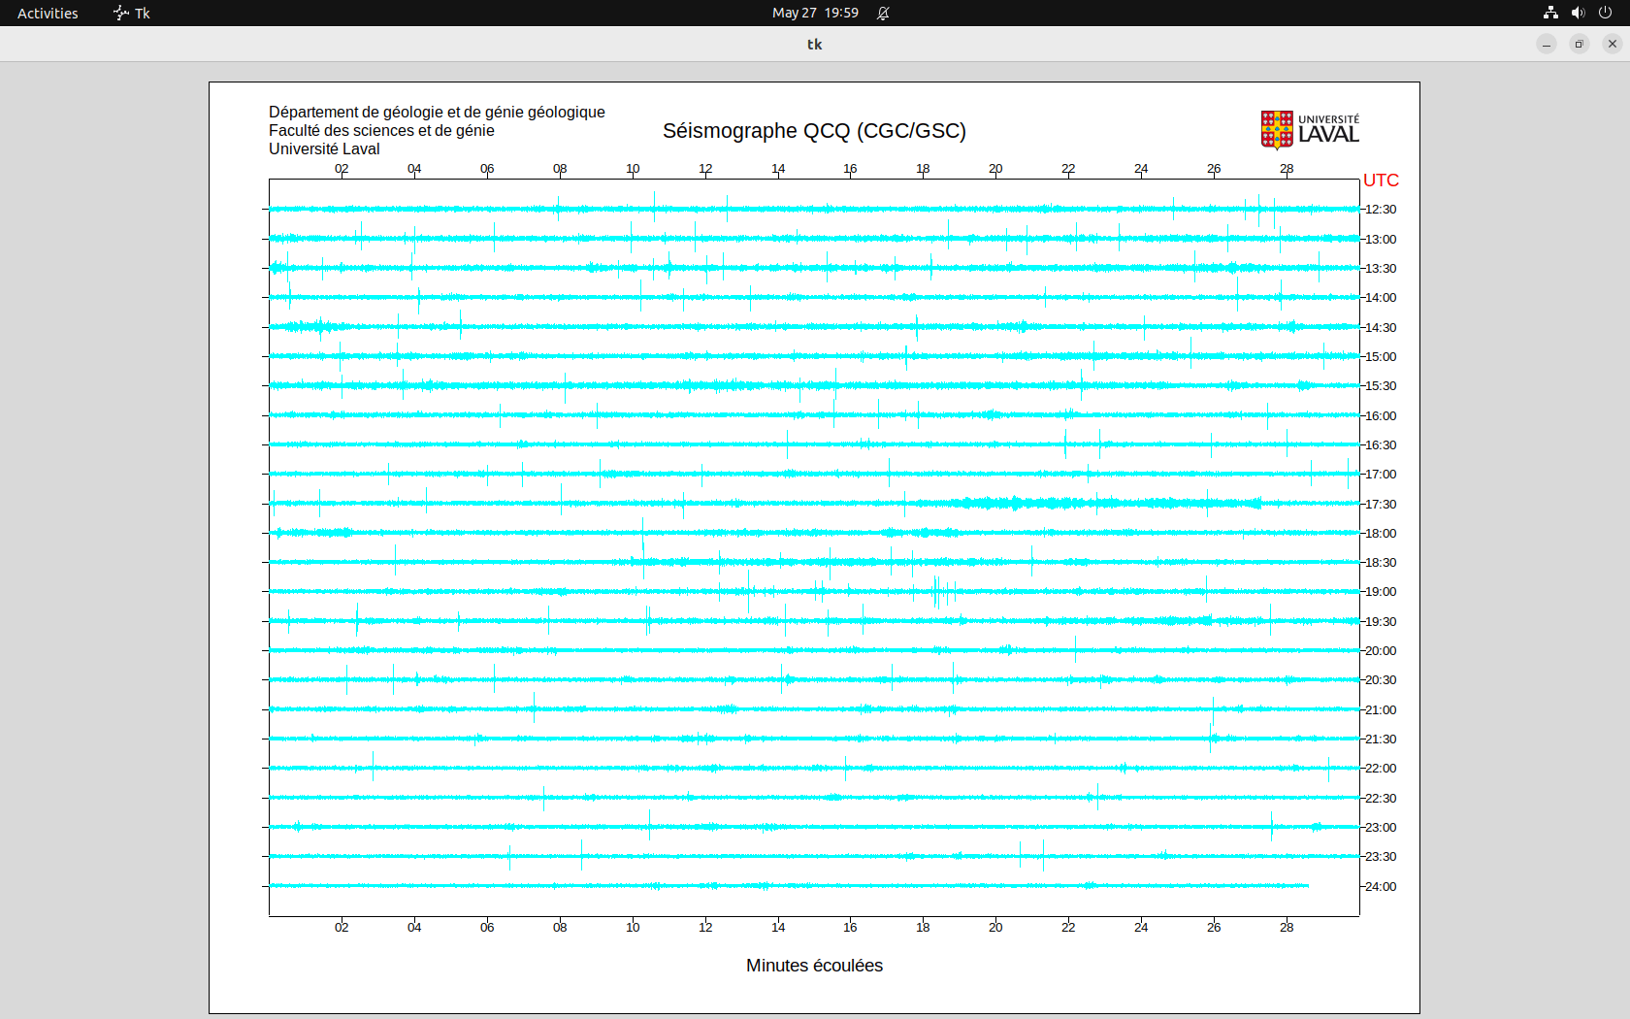Open the Activities overview

pyautogui.click(x=48, y=13)
